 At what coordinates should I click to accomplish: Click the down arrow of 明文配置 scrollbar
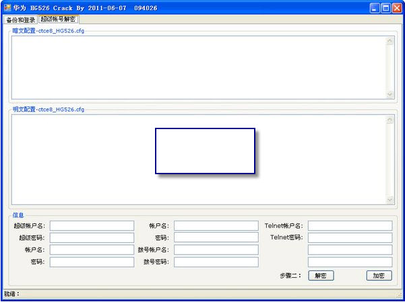pos(390,200)
